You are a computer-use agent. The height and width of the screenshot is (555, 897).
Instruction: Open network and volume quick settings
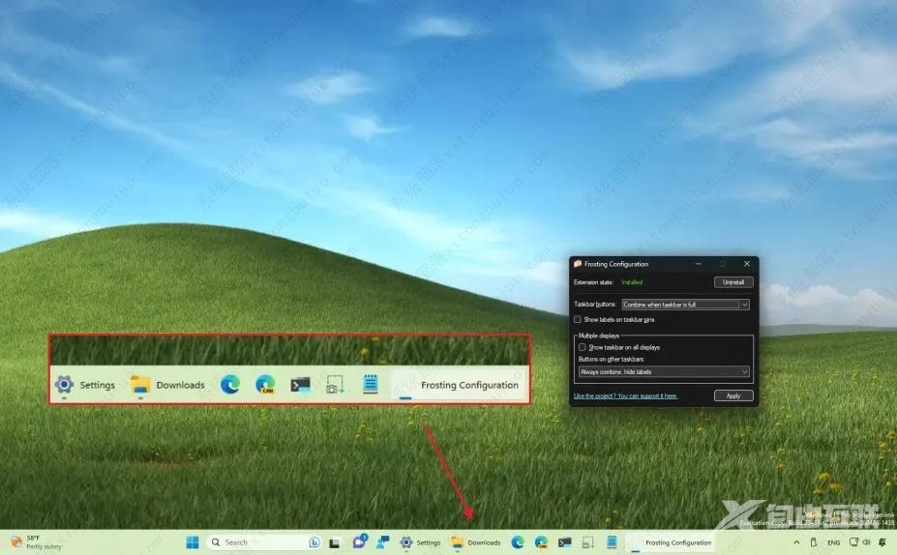point(859,541)
